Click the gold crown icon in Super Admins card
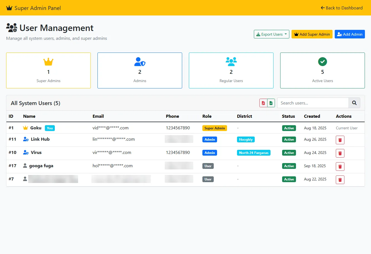371x254 pixels. tap(48, 62)
